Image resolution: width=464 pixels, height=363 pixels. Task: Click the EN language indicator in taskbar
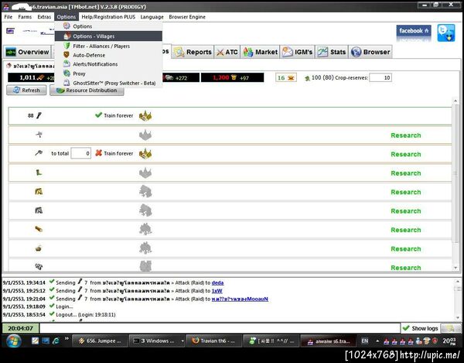(364, 341)
